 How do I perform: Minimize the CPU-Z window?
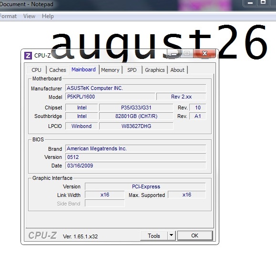coord(174,53)
